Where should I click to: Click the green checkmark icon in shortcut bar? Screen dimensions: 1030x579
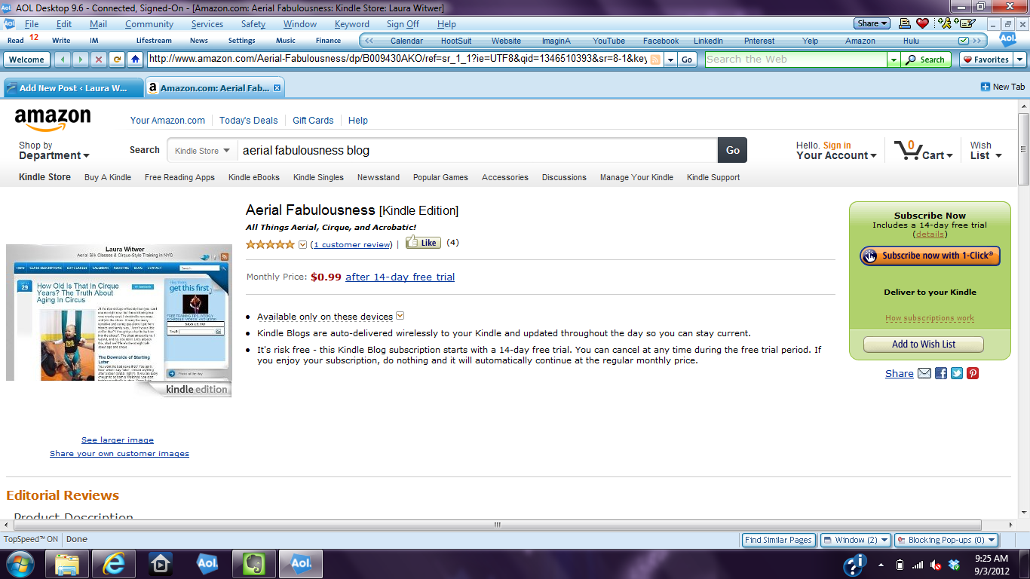(x=963, y=41)
